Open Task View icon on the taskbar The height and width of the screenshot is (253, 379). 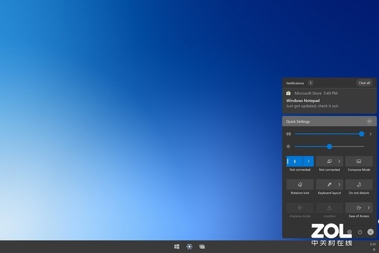(202, 246)
